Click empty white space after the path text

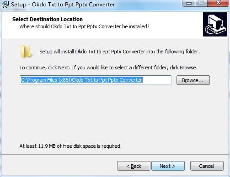click(x=157, y=80)
